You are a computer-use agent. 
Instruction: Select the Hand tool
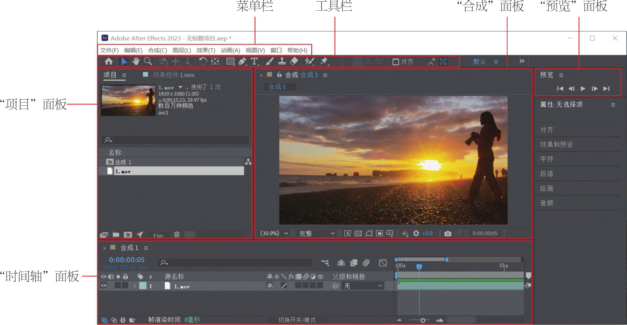coord(135,62)
